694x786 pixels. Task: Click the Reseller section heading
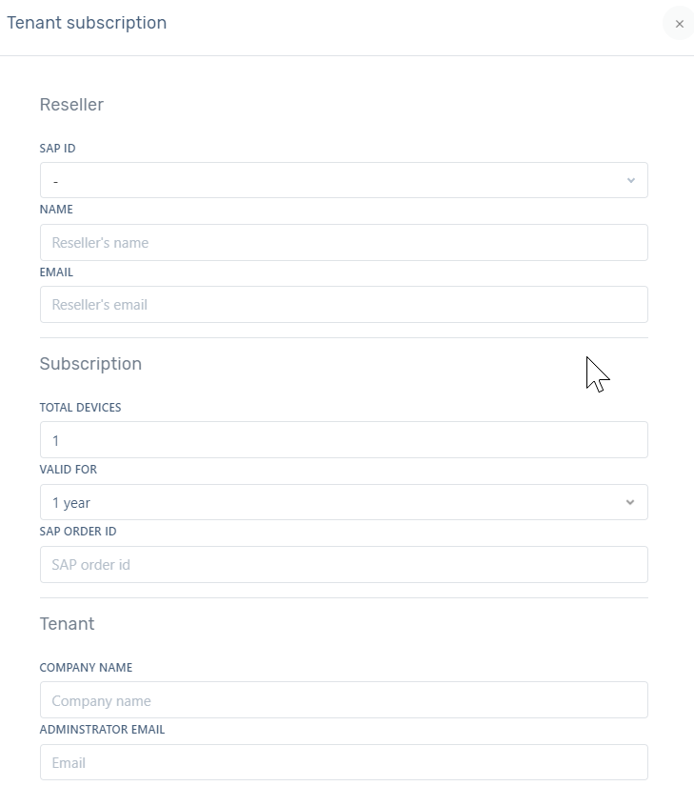[71, 105]
